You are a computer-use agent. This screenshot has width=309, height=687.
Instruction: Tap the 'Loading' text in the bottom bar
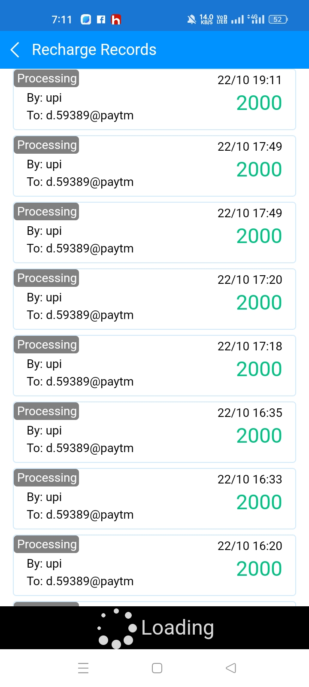click(177, 628)
